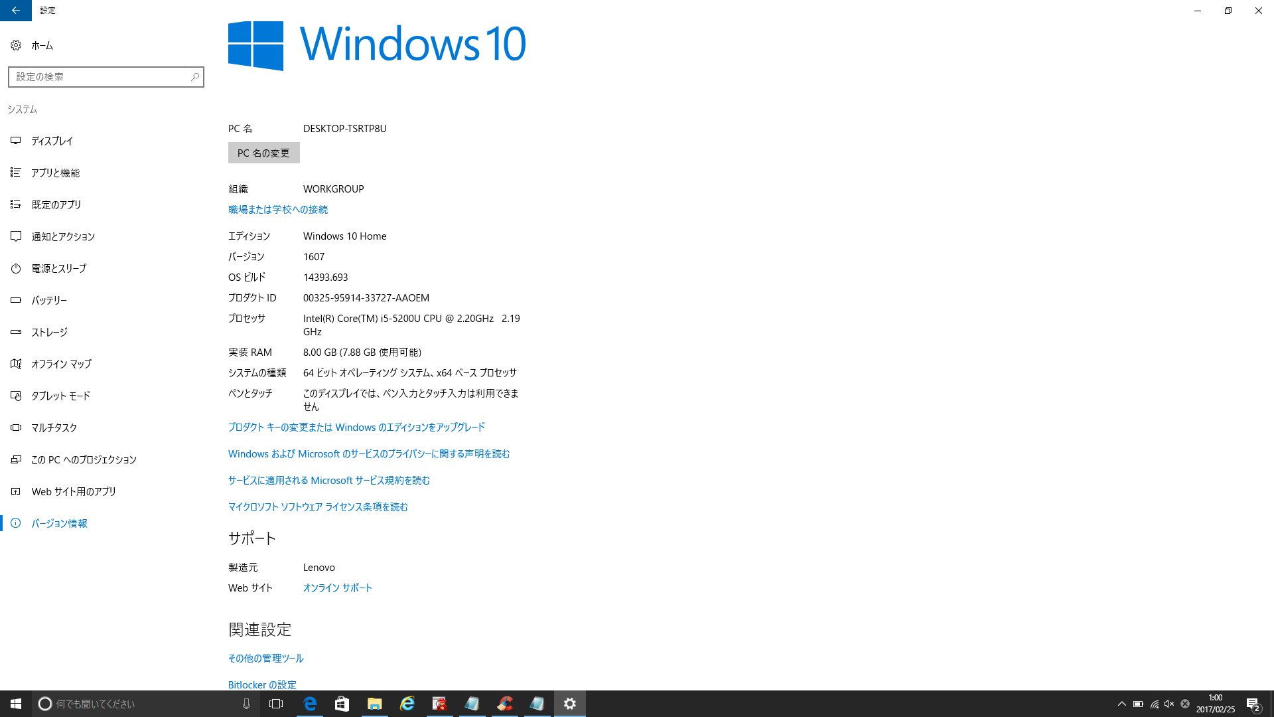Open the ディスプレイ settings page
This screenshot has width=1274, height=717.
pos(52,141)
